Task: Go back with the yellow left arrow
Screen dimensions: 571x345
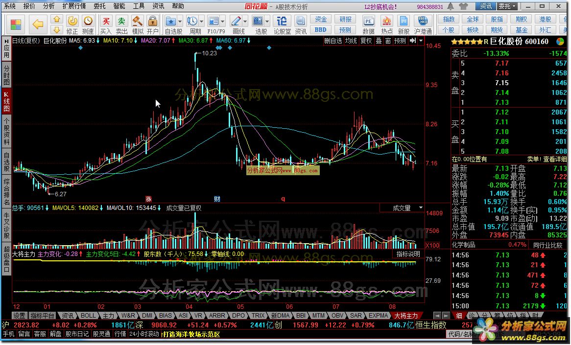Action: [38, 24]
